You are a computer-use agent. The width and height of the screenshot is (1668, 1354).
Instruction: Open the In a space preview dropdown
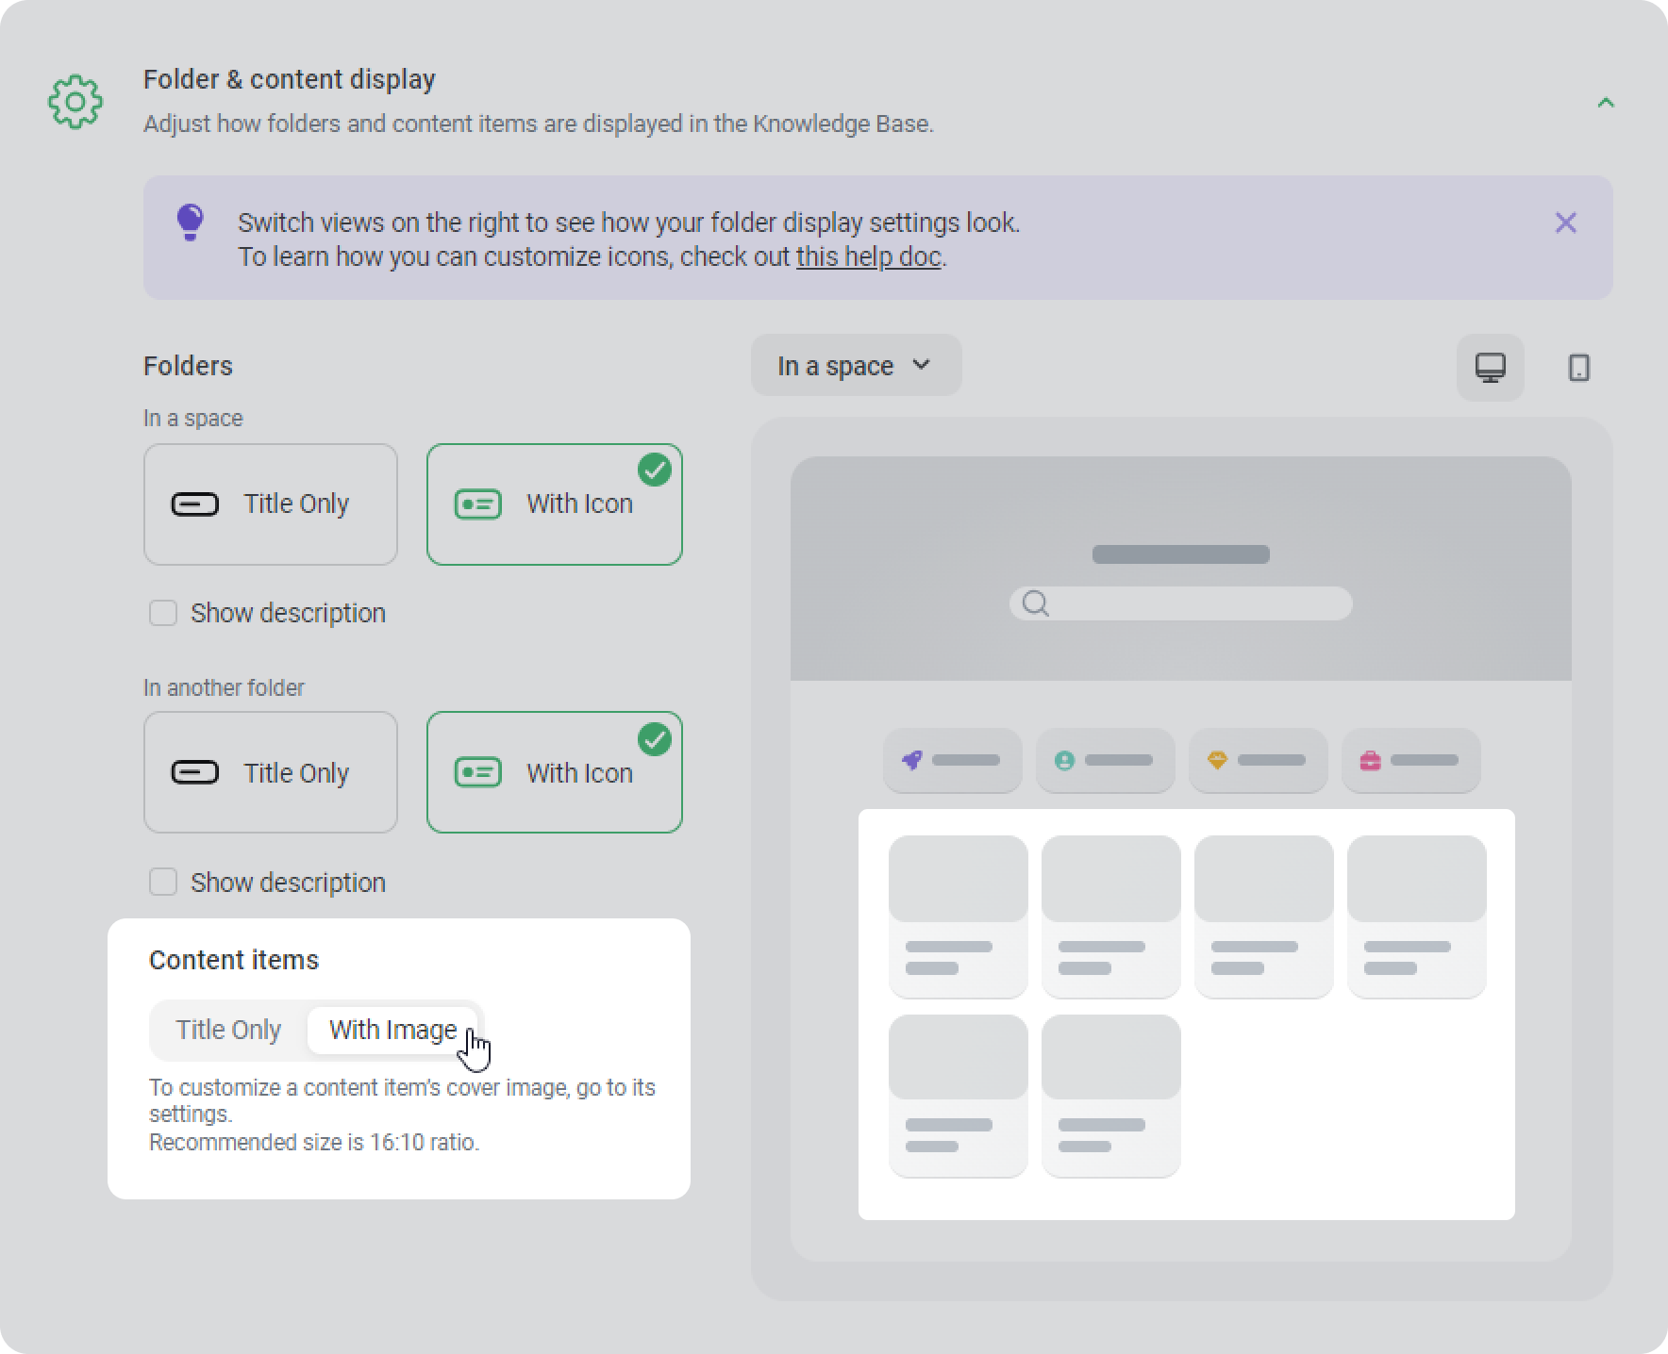click(x=857, y=366)
